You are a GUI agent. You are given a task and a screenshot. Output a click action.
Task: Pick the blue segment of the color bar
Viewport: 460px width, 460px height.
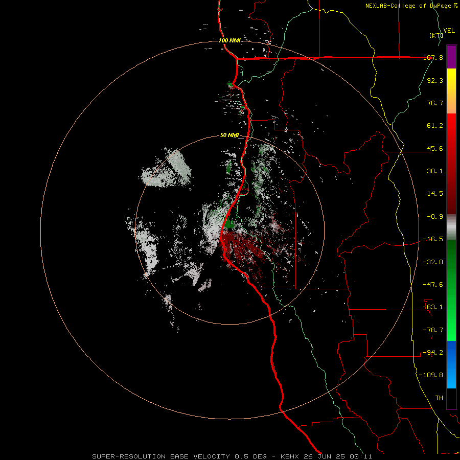tap(451, 364)
